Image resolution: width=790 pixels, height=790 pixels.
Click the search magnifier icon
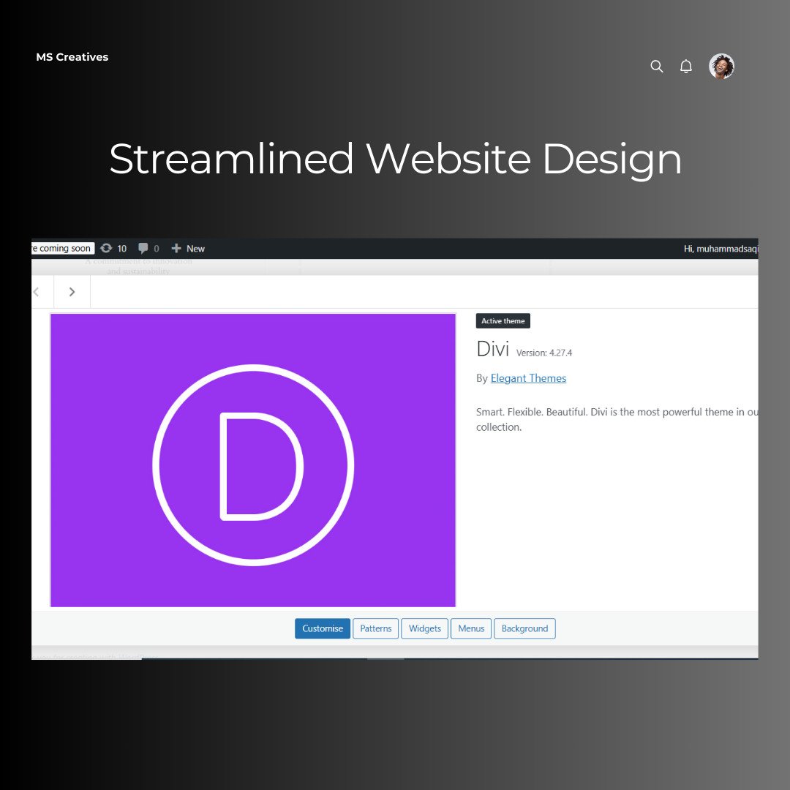(657, 67)
